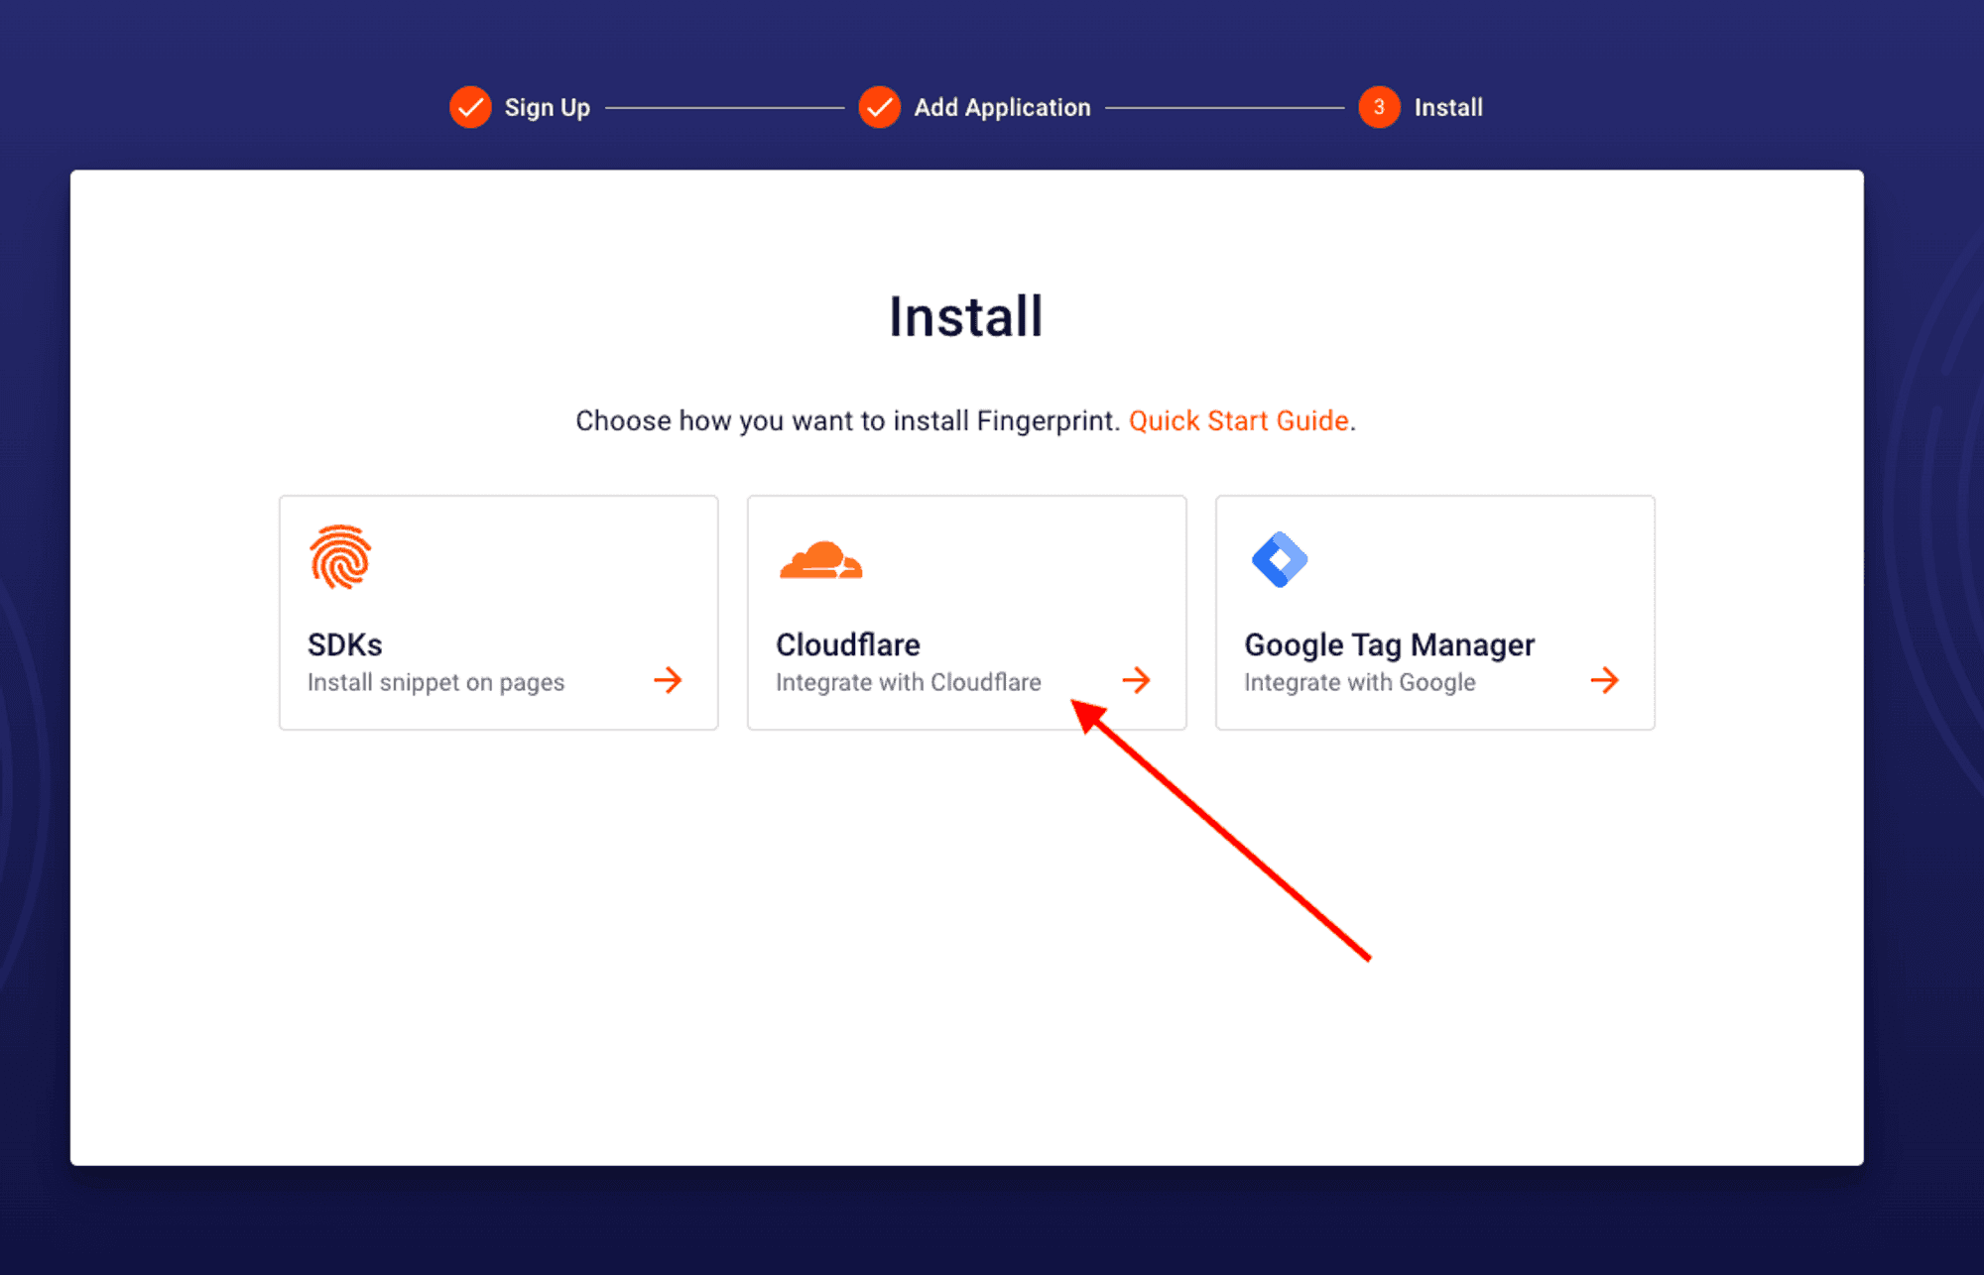This screenshot has width=1984, height=1275.
Task: Choose the Cloudflare card title
Action: point(848,644)
